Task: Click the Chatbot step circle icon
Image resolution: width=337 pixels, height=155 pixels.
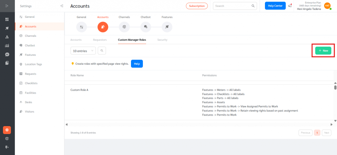Action: pyautogui.click(x=145, y=27)
